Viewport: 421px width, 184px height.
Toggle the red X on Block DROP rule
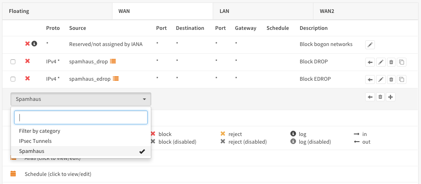(28, 61)
